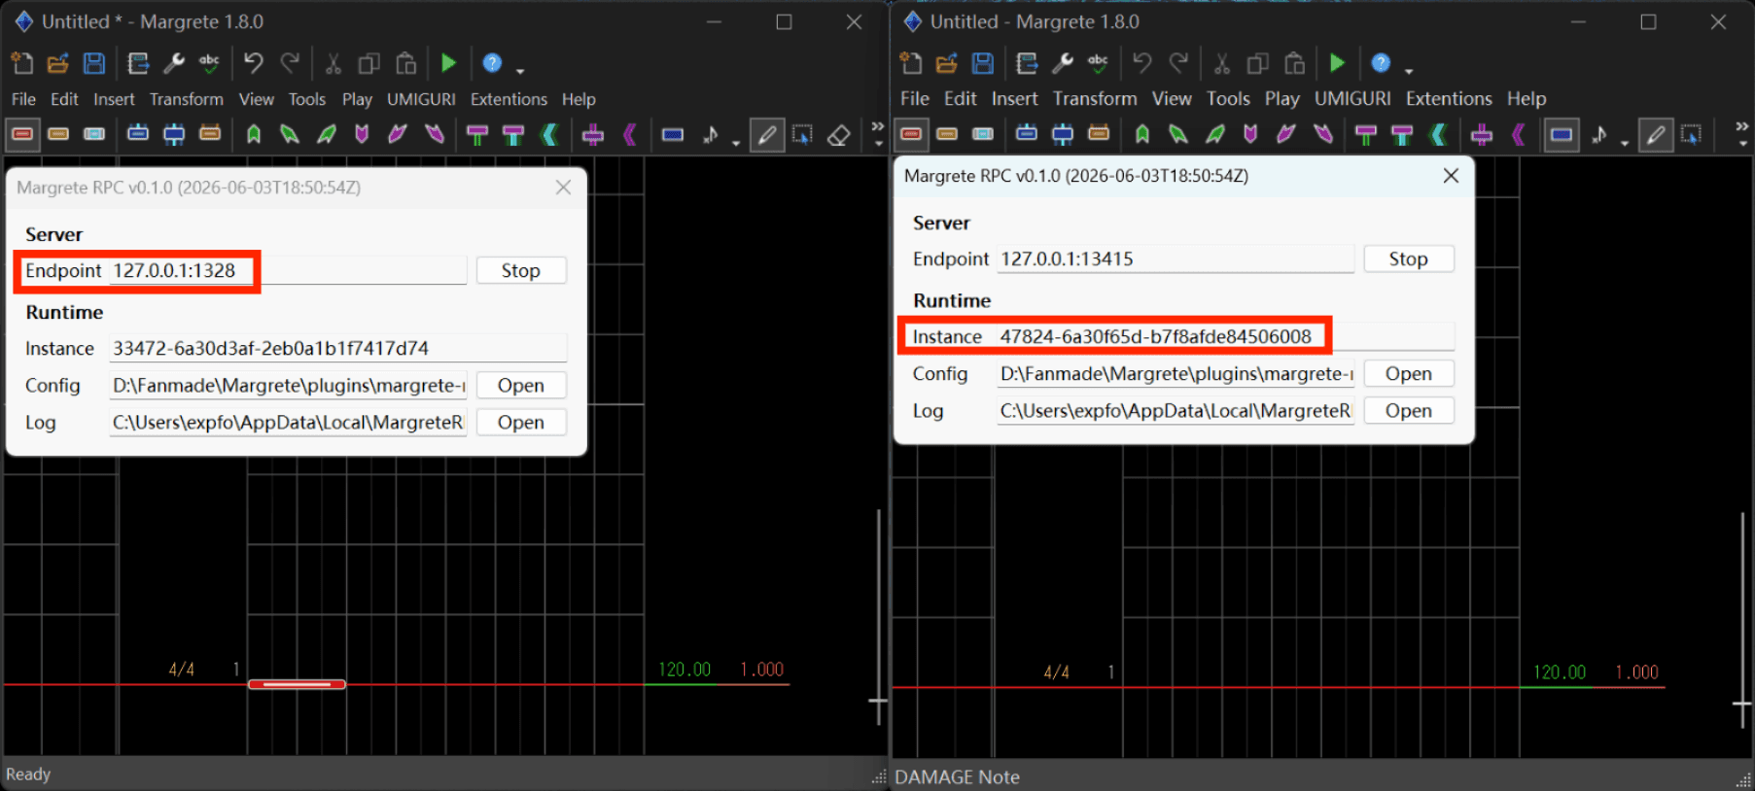
Task: Click Open folder icon in left Margrete window
Action: tap(58, 63)
